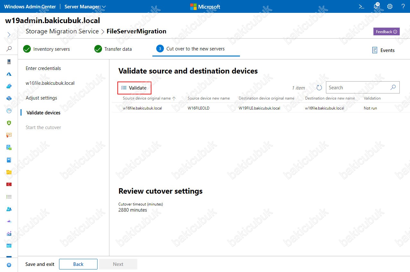Click the 2880 minutes timeout value
Viewport: 410px width, 272px height.
(x=133, y=210)
